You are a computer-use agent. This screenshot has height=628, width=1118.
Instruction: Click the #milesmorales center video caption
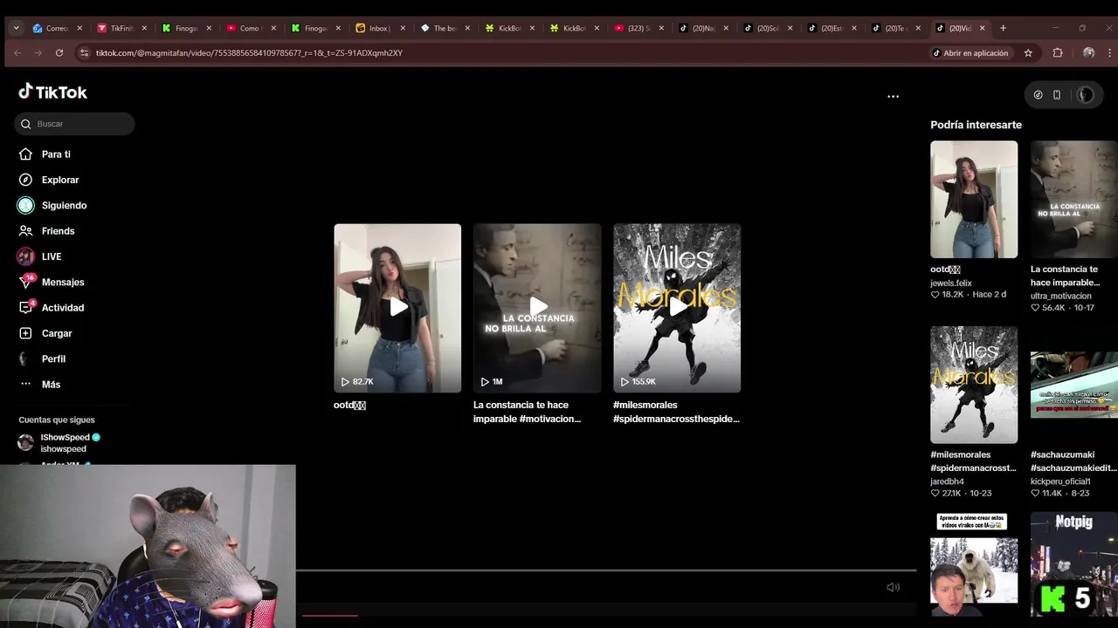[x=676, y=412]
